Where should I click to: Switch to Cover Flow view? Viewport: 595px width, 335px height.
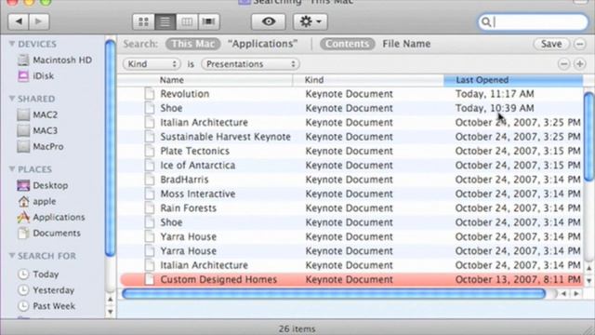[x=208, y=21]
